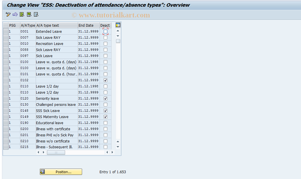Viewport: 301px width, 179px height.
Task: Select row selector for Recreation Leave
Action: pyautogui.click(x=6, y=44)
